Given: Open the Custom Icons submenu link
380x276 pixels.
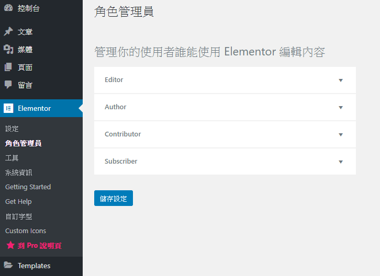Looking at the screenshot, I should tap(26, 231).
